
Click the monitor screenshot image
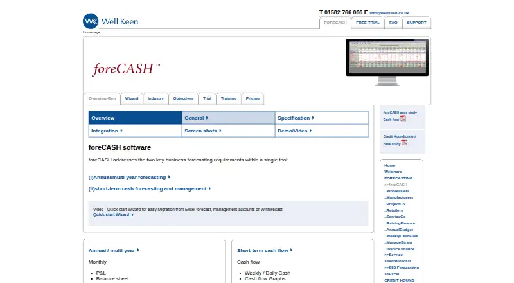[x=387, y=62]
